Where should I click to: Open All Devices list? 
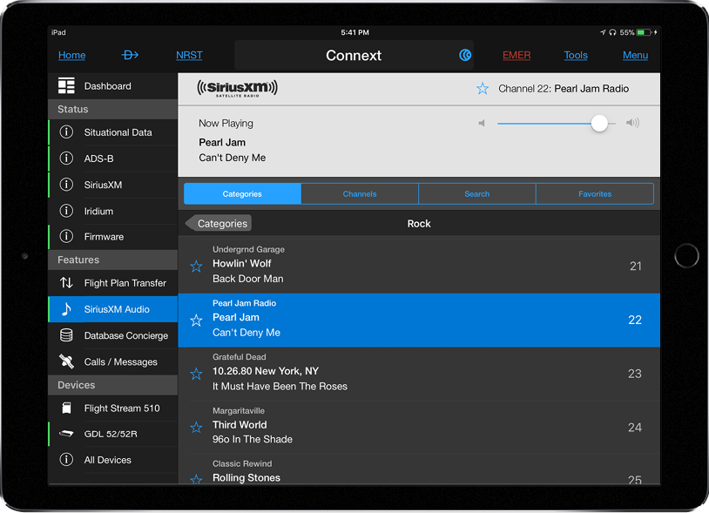point(112,460)
